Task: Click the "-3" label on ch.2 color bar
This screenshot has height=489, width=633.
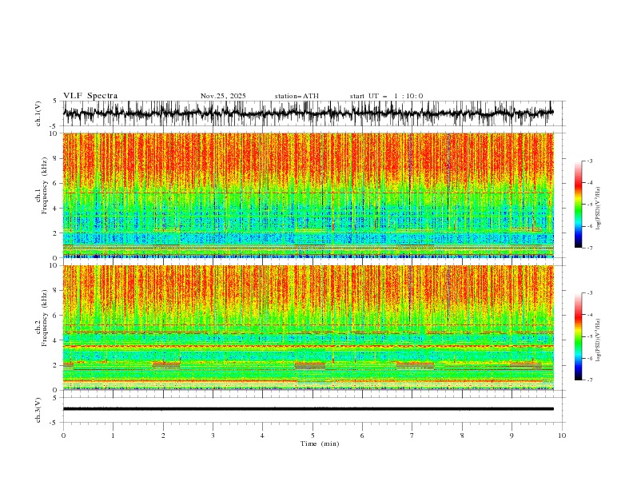Action: pyautogui.click(x=590, y=293)
